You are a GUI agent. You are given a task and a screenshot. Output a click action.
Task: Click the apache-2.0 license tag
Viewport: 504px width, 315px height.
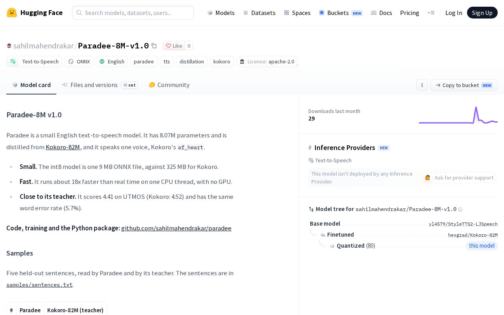pos(267,61)
